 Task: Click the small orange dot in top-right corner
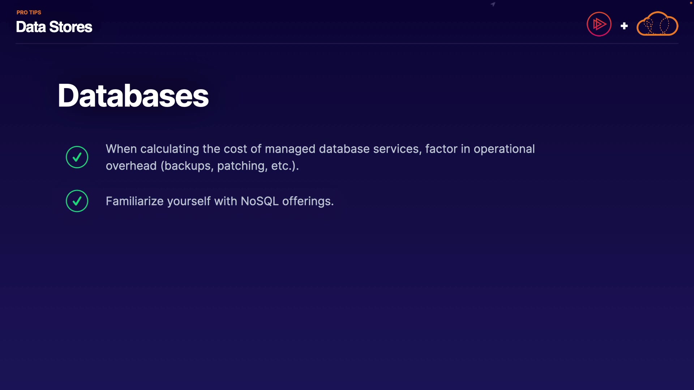691,3
